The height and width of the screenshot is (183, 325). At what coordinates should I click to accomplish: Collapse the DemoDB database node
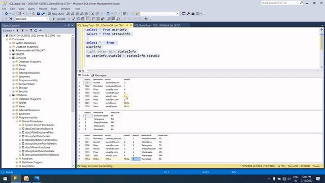(10, 58)
